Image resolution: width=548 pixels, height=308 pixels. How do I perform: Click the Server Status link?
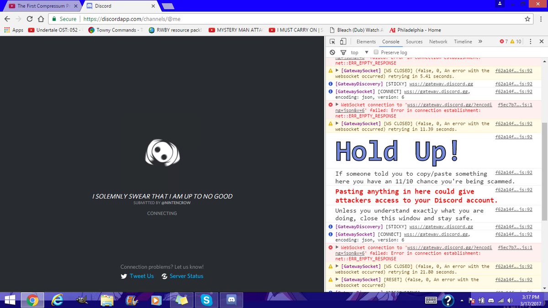(x=186, y=276)
